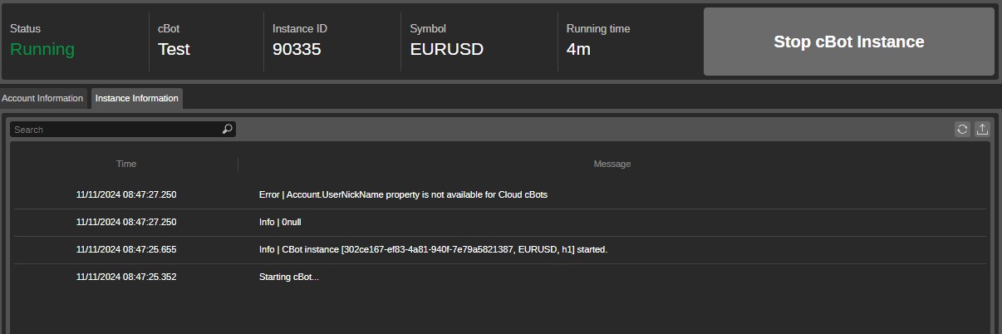Image resolution: width=1002 pixels, height=334 pixels.
Task: Select the 'Starting cBot...' log row
Action: coord(500,277)
